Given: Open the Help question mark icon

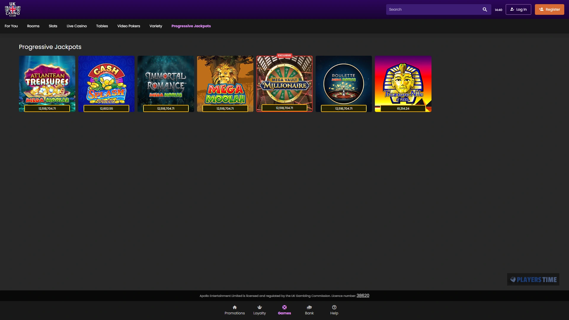Looking at the screenshot, I should pos(334,307).
